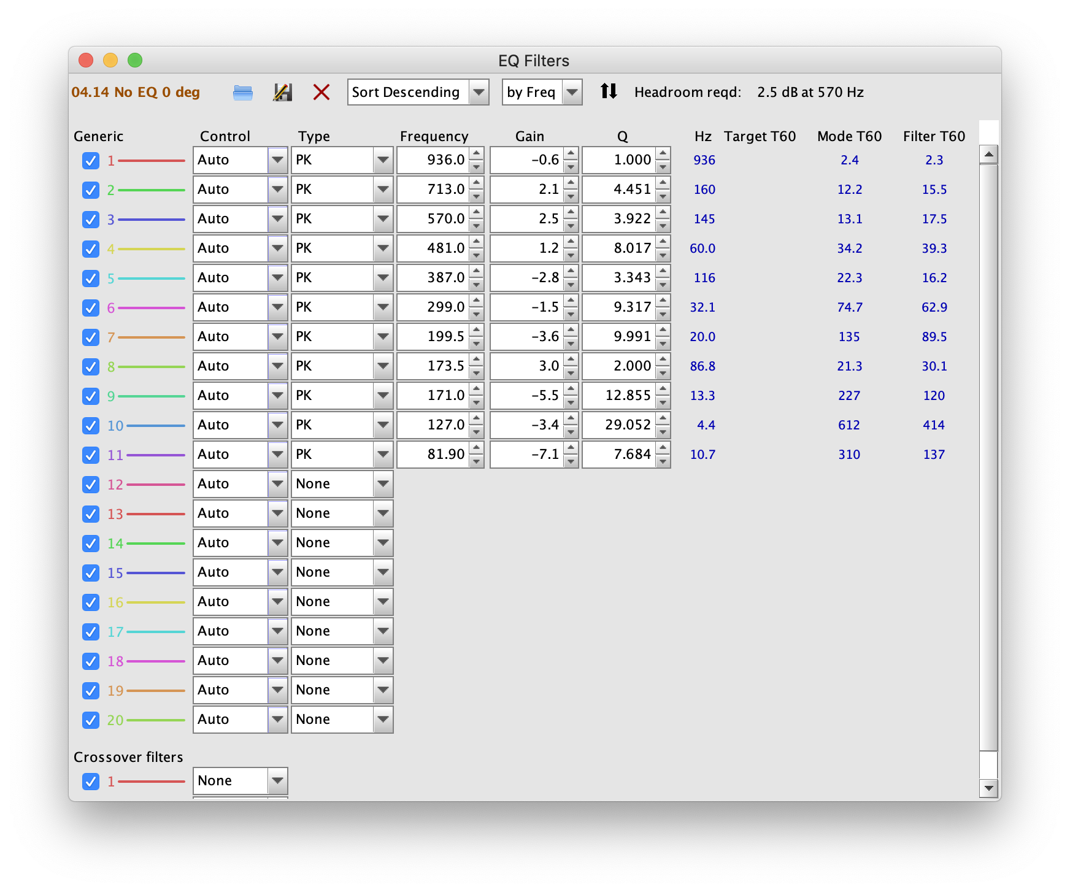
Task: Decrease gain of filter 4 with down arrow
Action: 571,255
